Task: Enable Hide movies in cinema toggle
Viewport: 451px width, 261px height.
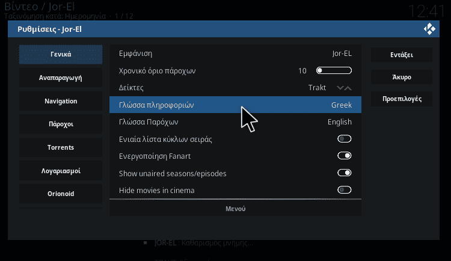Action: click(x=345, y=190)
